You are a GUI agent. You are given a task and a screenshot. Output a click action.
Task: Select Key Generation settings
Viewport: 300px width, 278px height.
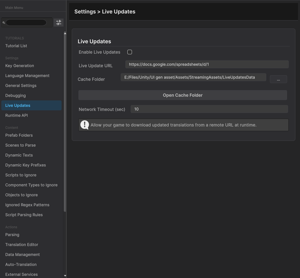tap(20, 66)
